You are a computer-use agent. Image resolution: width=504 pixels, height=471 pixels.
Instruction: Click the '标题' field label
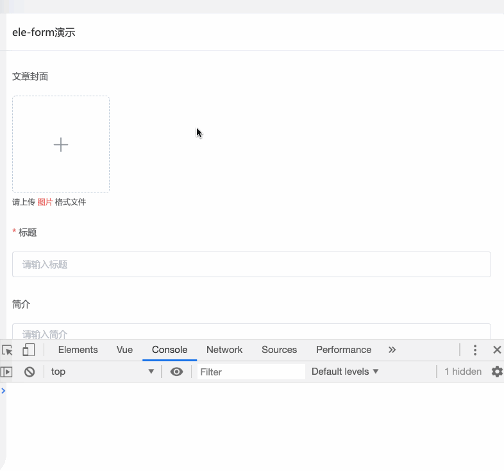point(28,232)
